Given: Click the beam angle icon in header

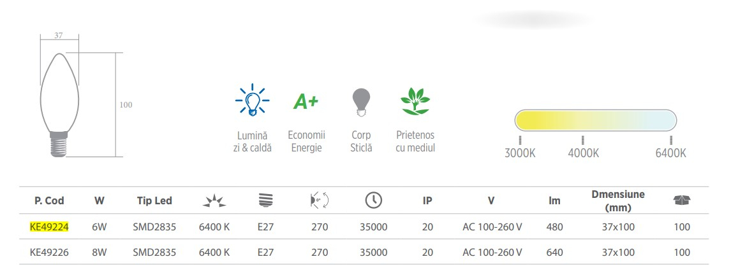Looking at the screenshot, I should tap(320, 200).
